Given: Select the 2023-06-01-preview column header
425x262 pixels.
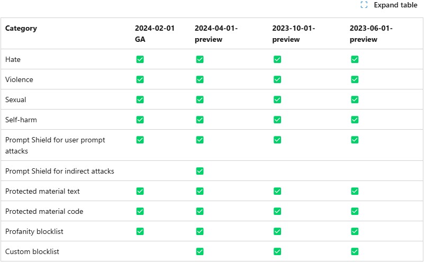Looking at the screenshot, I should click(371, 33).
